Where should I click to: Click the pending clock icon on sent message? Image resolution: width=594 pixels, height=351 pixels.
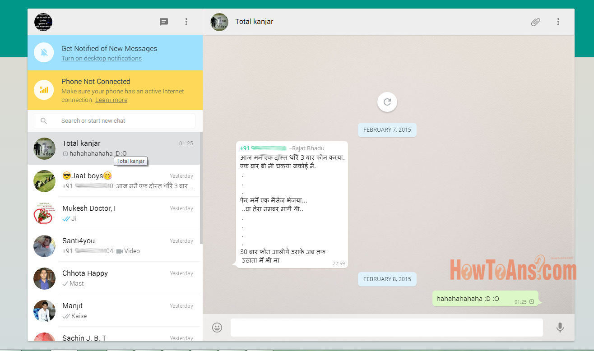532,302
